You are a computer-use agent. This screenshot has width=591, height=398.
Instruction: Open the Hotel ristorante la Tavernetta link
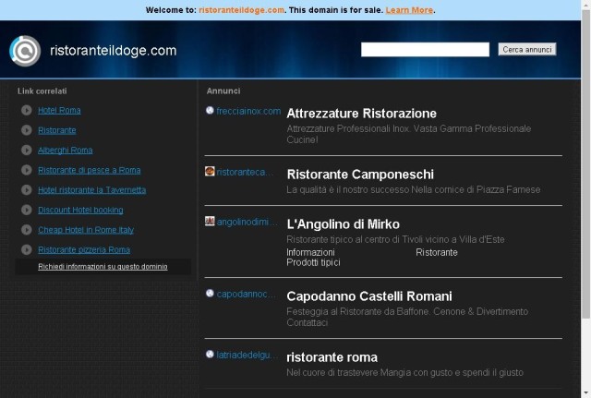(92, 190)
